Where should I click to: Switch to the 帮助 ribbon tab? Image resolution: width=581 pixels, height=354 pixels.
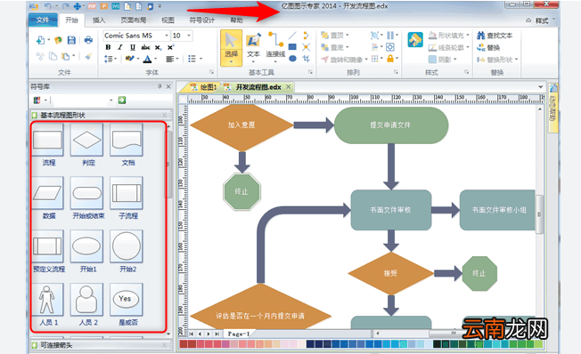(x=236, y=20)
